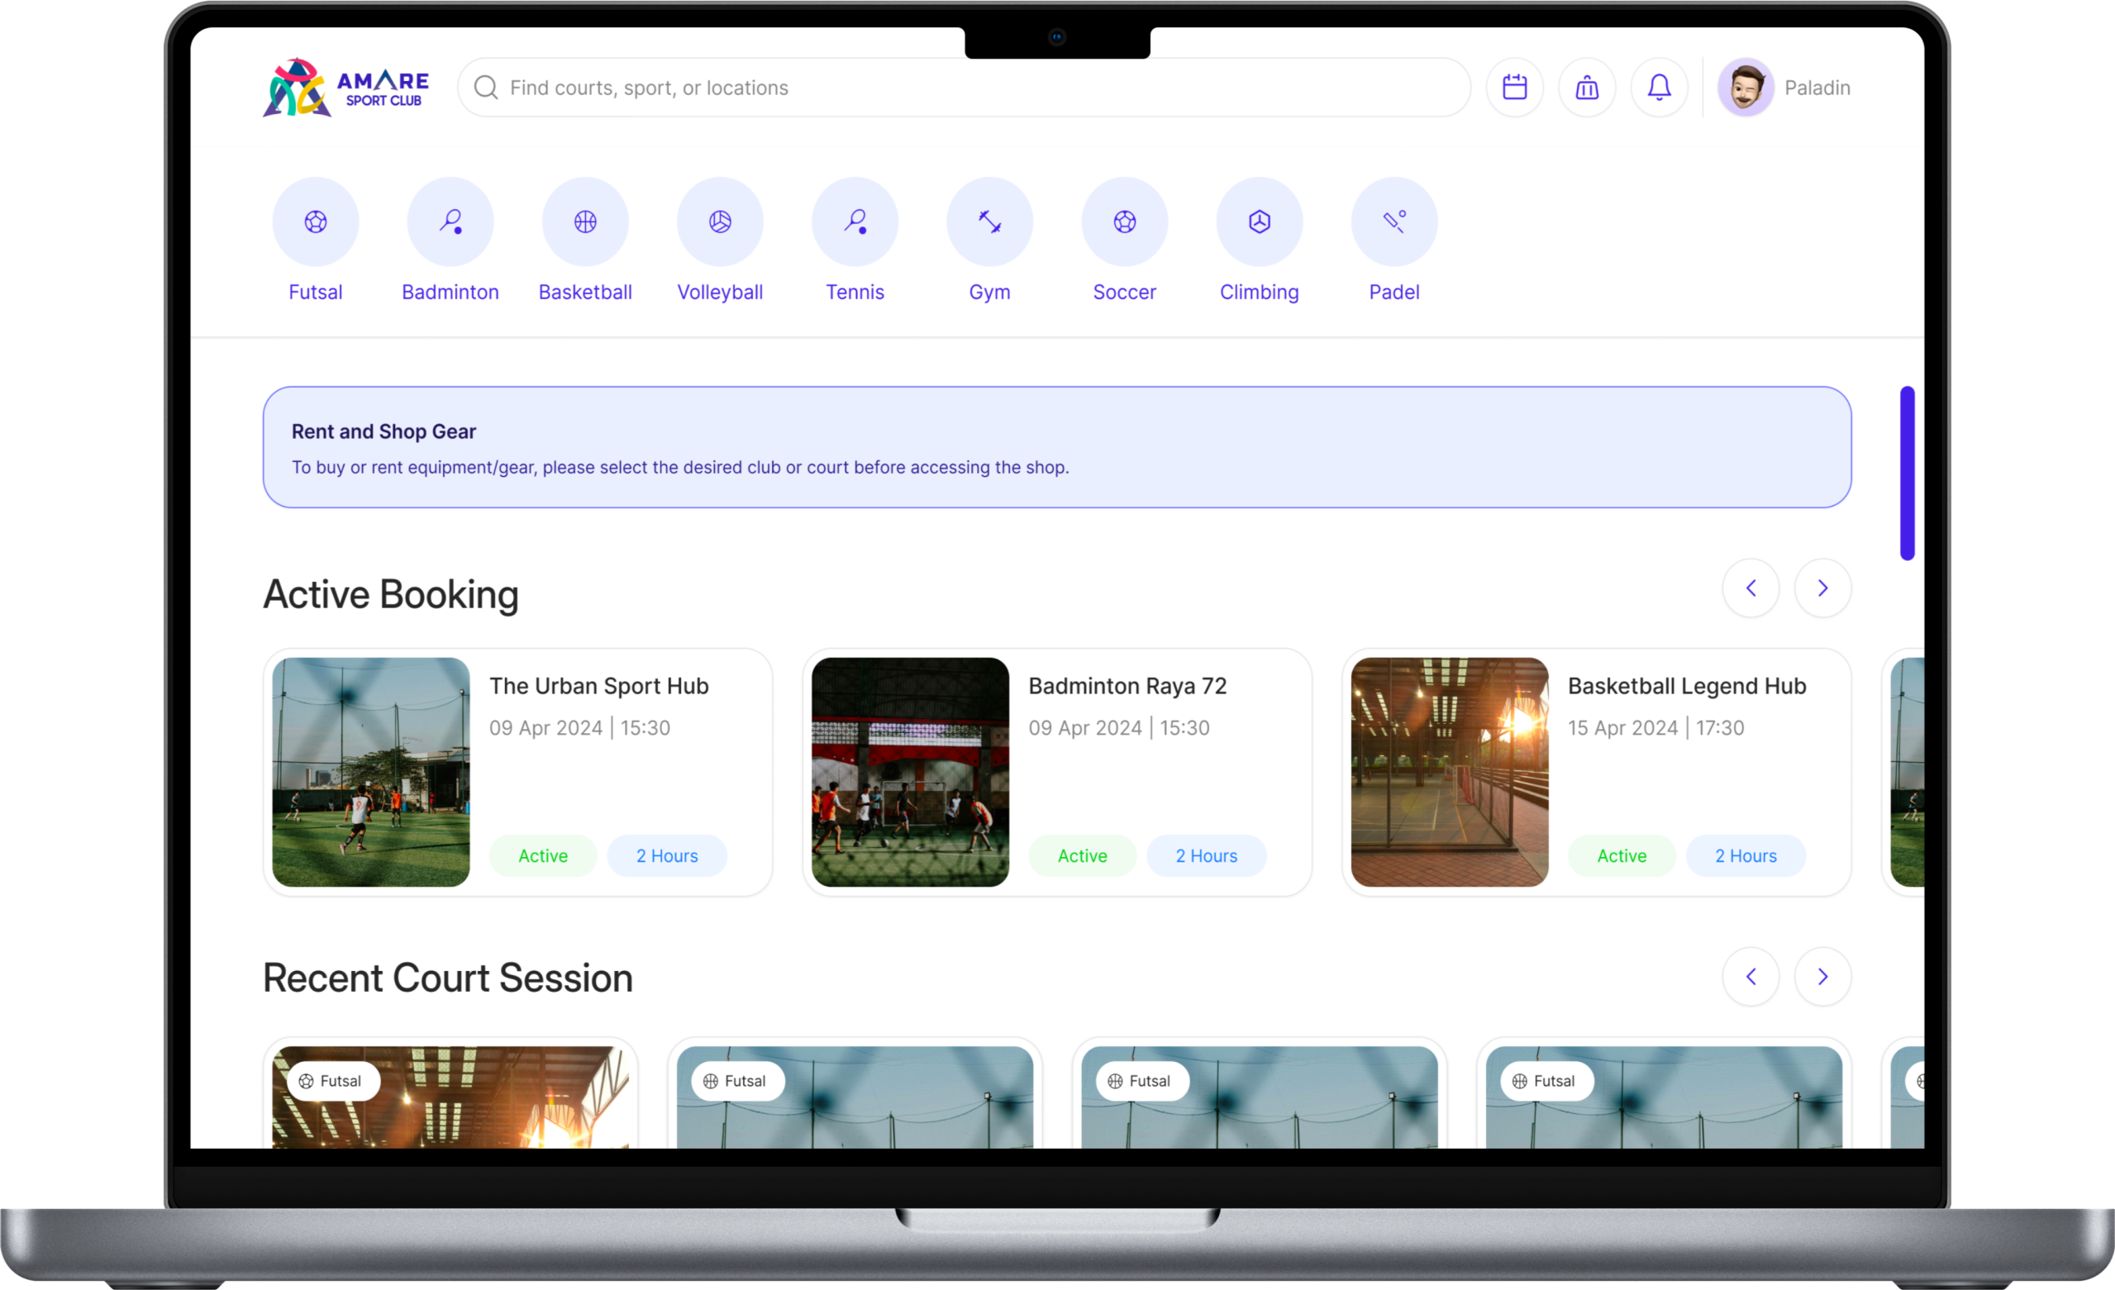Open The Urban Sport Hub photo

point(371,772)
